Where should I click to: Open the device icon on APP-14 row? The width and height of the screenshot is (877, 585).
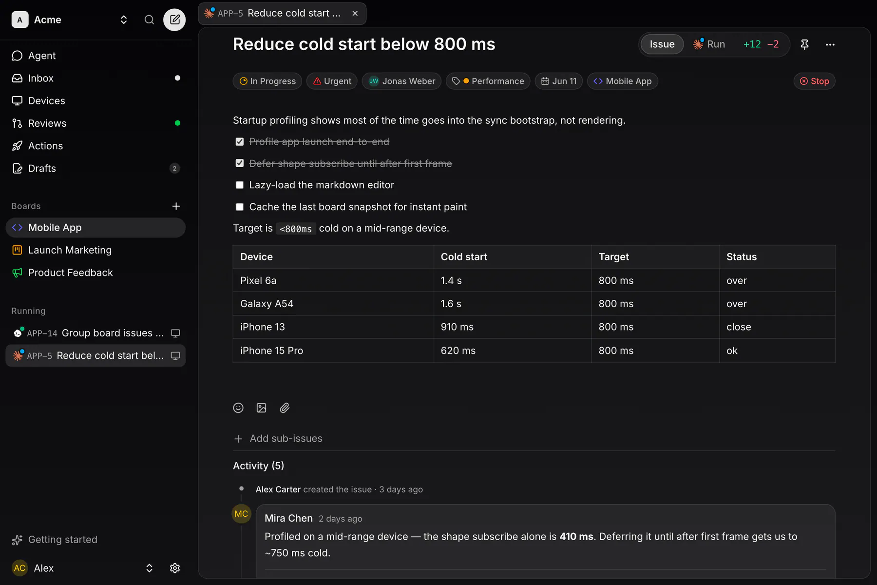[175, 333]
